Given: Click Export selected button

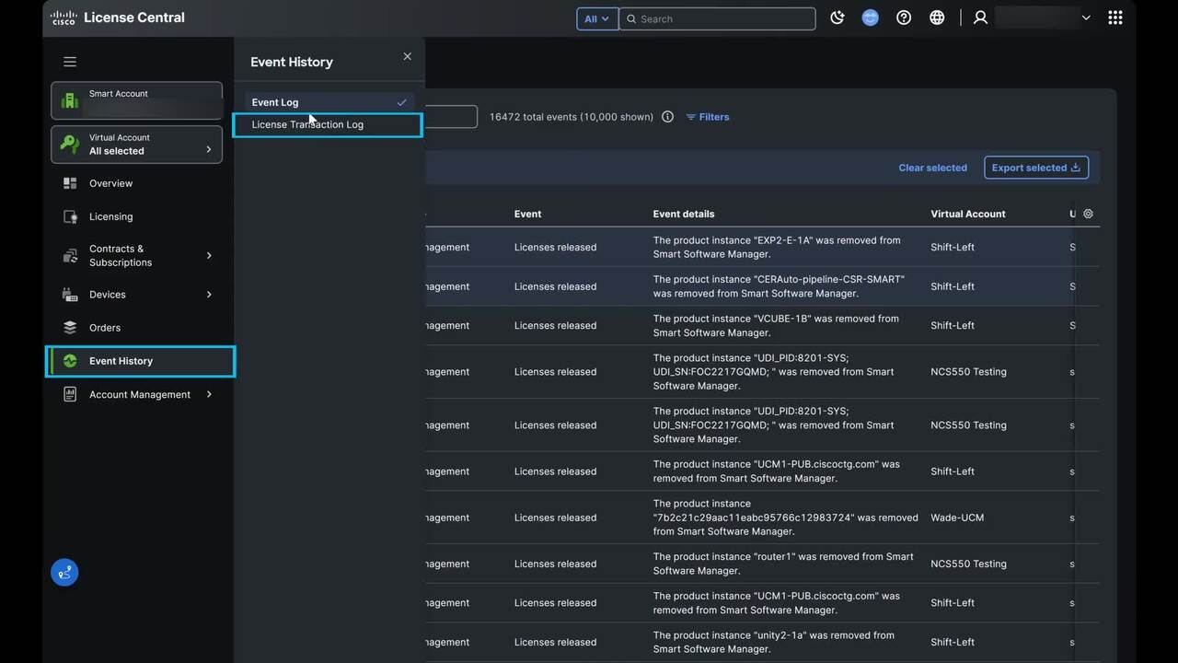Looking at the screenshot, I should coord(1035,168).
